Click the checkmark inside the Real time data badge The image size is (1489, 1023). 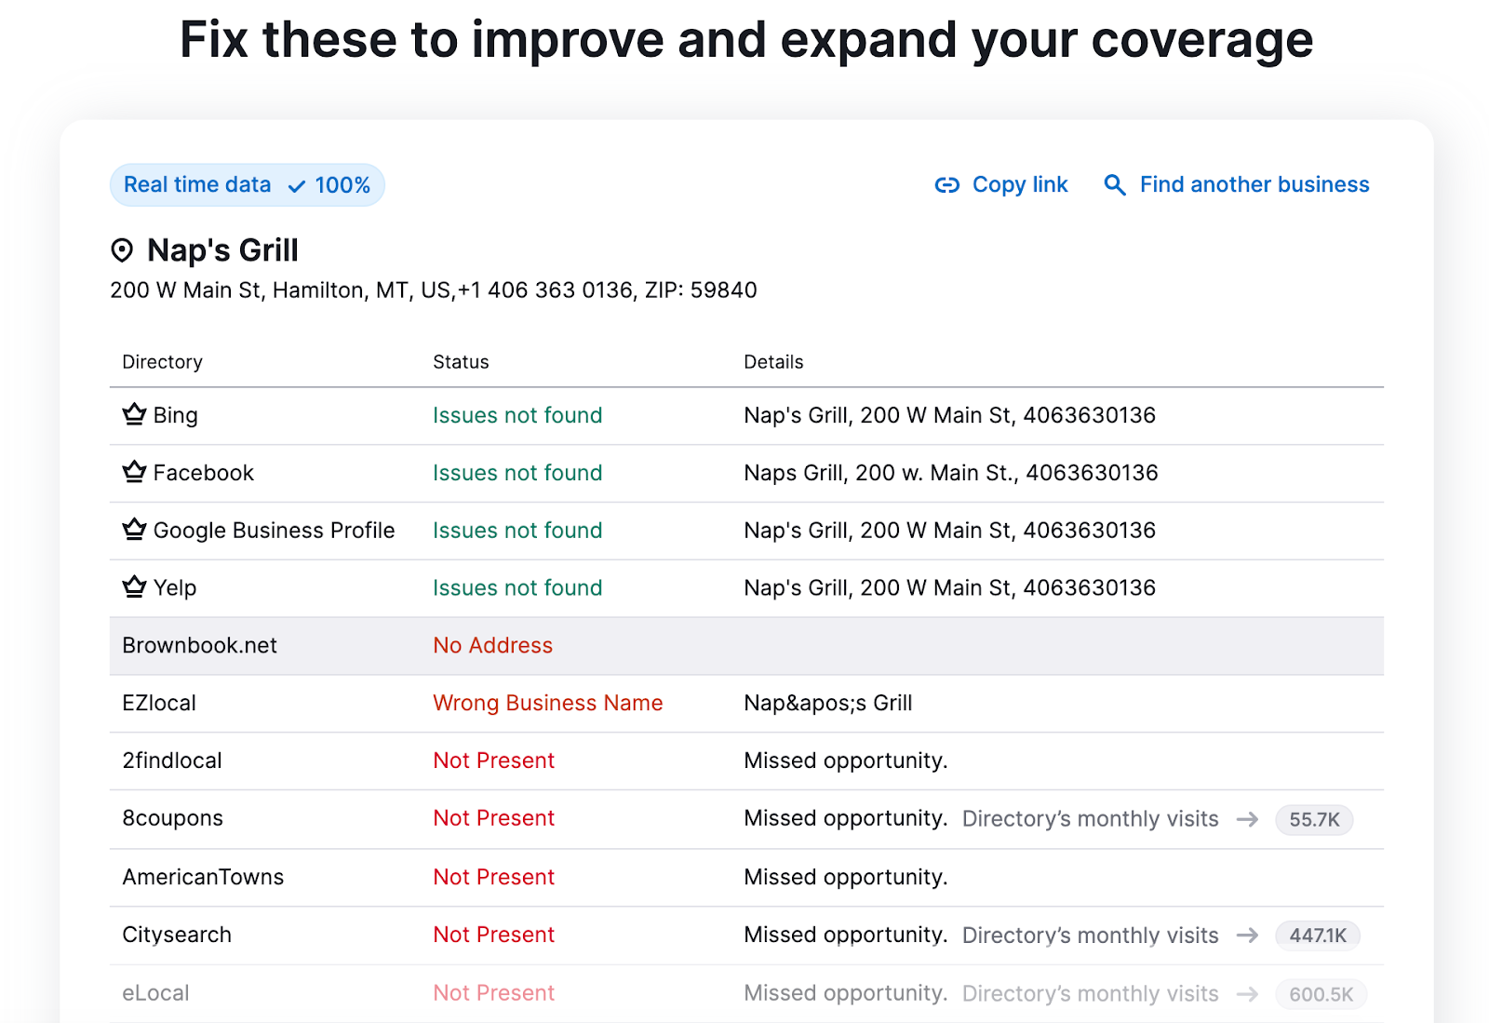295,185
